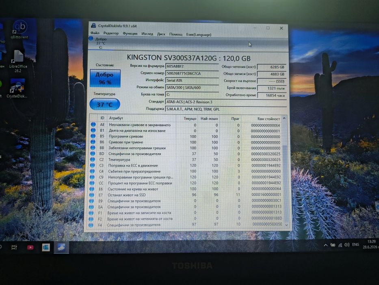
Task: Click the status icon of attribute BB row
Action: coord(93,148)
